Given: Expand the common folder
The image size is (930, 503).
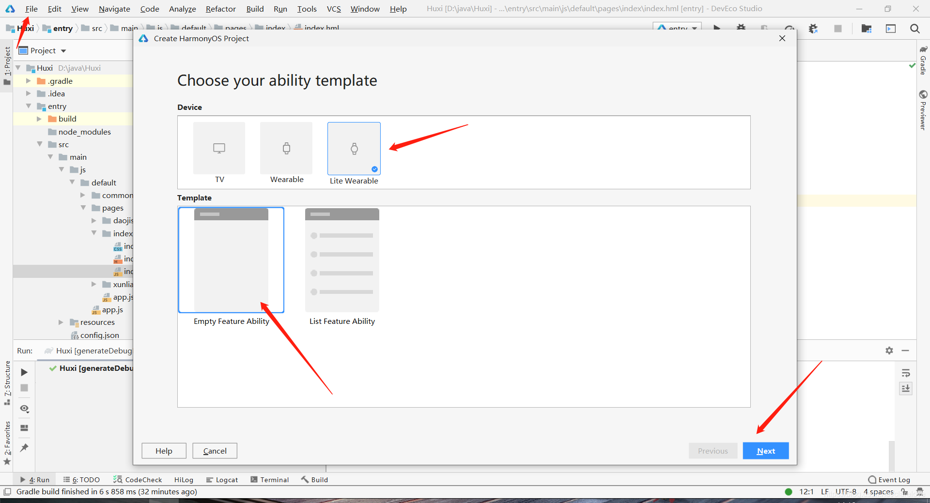Looking at the screenshot, I should pyautogui.click(x=83, y=195).
